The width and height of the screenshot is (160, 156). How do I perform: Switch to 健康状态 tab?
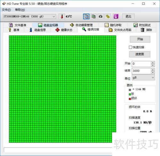pos(64,30)
